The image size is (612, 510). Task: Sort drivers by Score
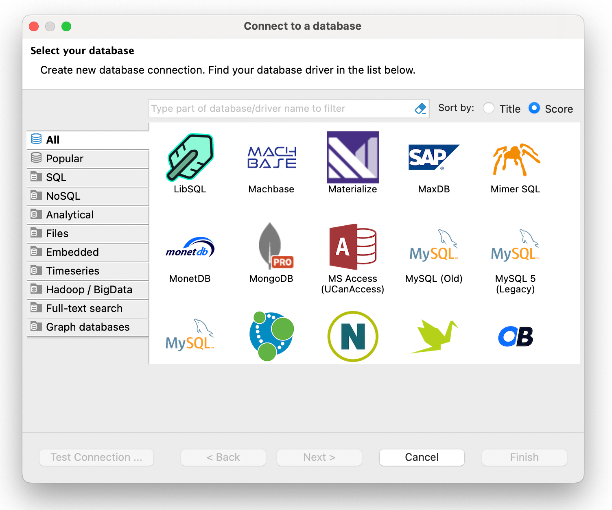tap(551, 109)
